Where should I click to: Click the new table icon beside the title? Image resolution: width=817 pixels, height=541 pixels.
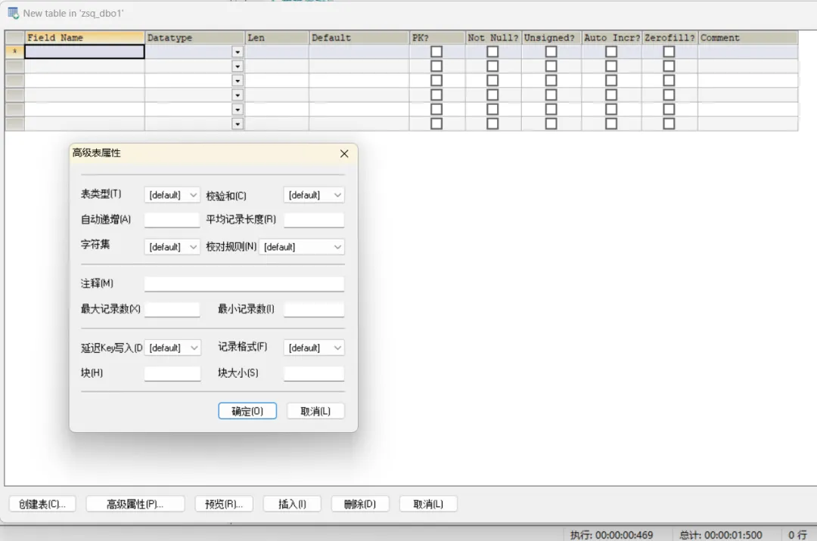point(14,13)
